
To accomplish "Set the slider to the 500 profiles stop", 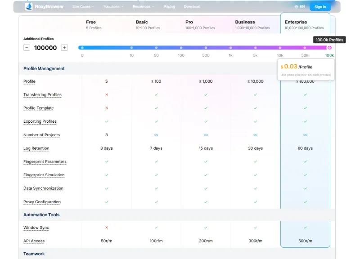I will coord(206,48).
